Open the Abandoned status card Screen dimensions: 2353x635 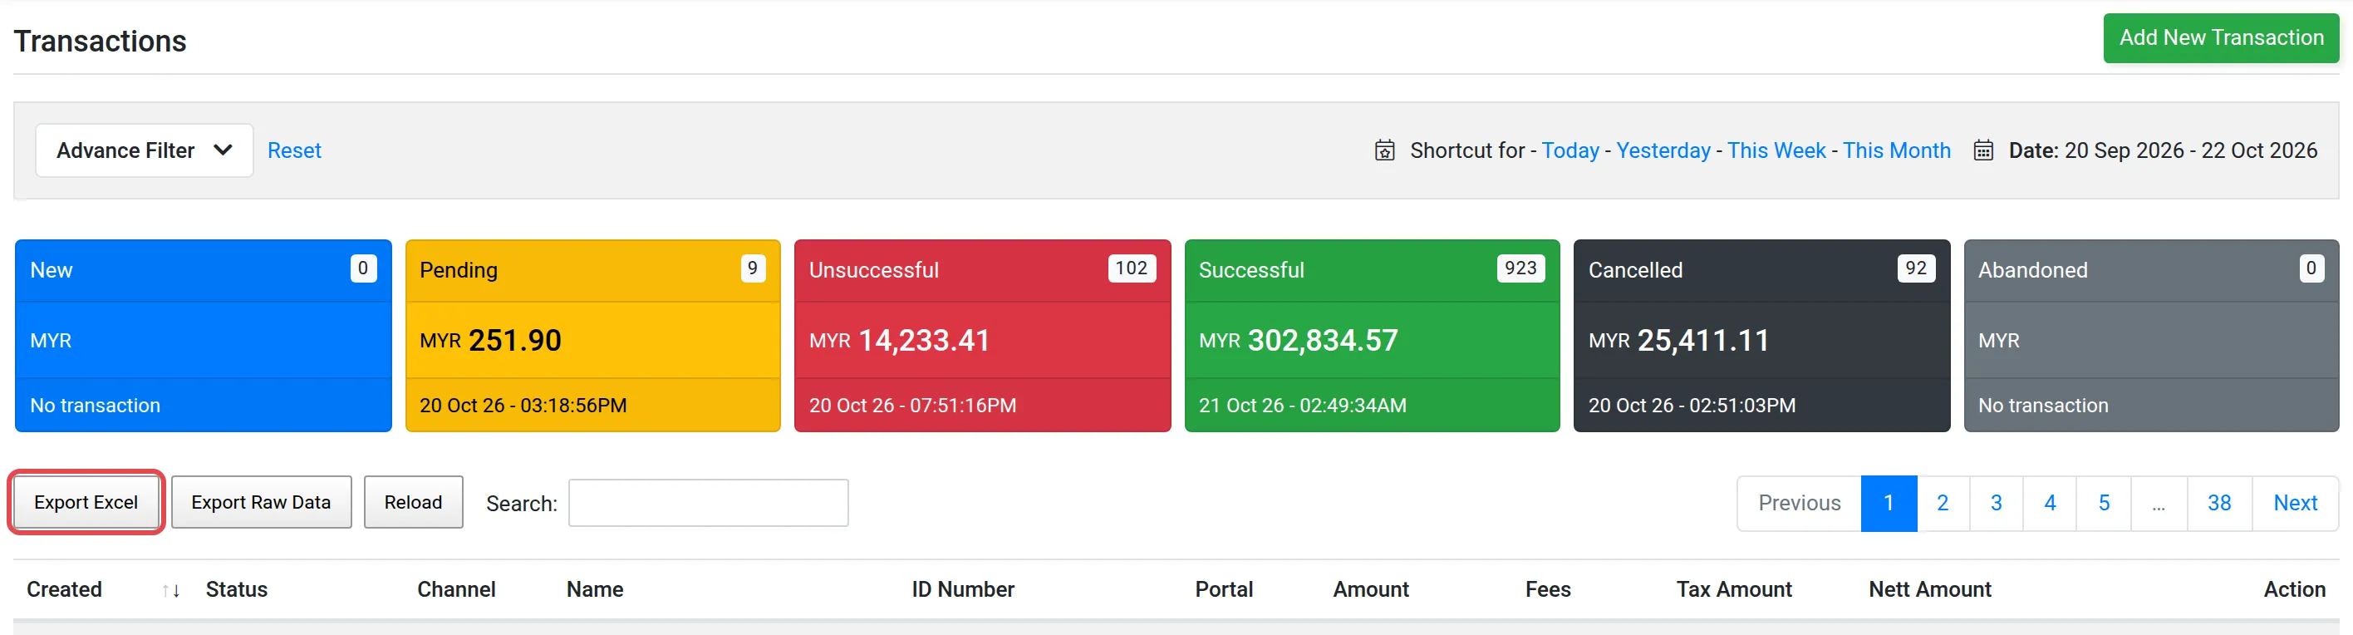(2151, 337)
